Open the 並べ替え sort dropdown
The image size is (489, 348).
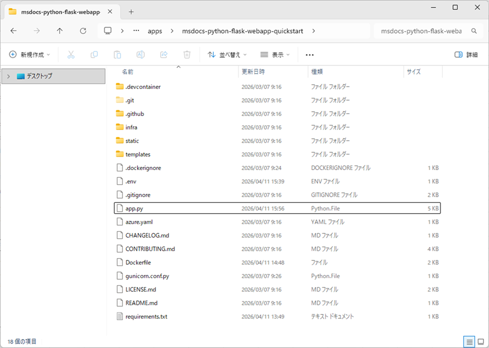tap(226, 54)
